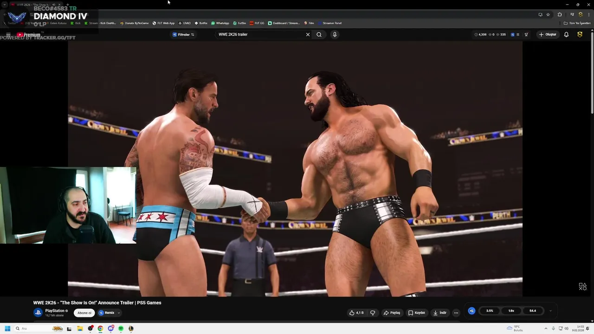The height and width of the screenshot is (334, 594).
Task: Mute the 'WWE 2K26' browser tab audio
Action: click(x=53, y=5)
